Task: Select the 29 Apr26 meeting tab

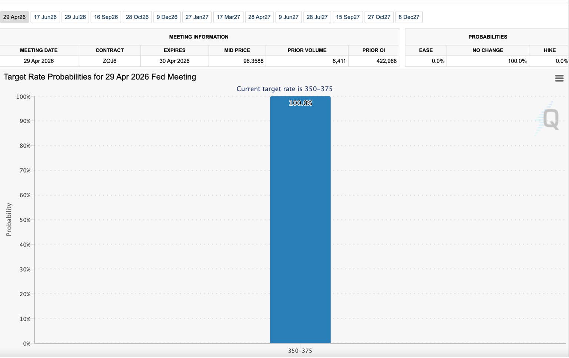Action: pyautogui.click(x=14, y=17)
